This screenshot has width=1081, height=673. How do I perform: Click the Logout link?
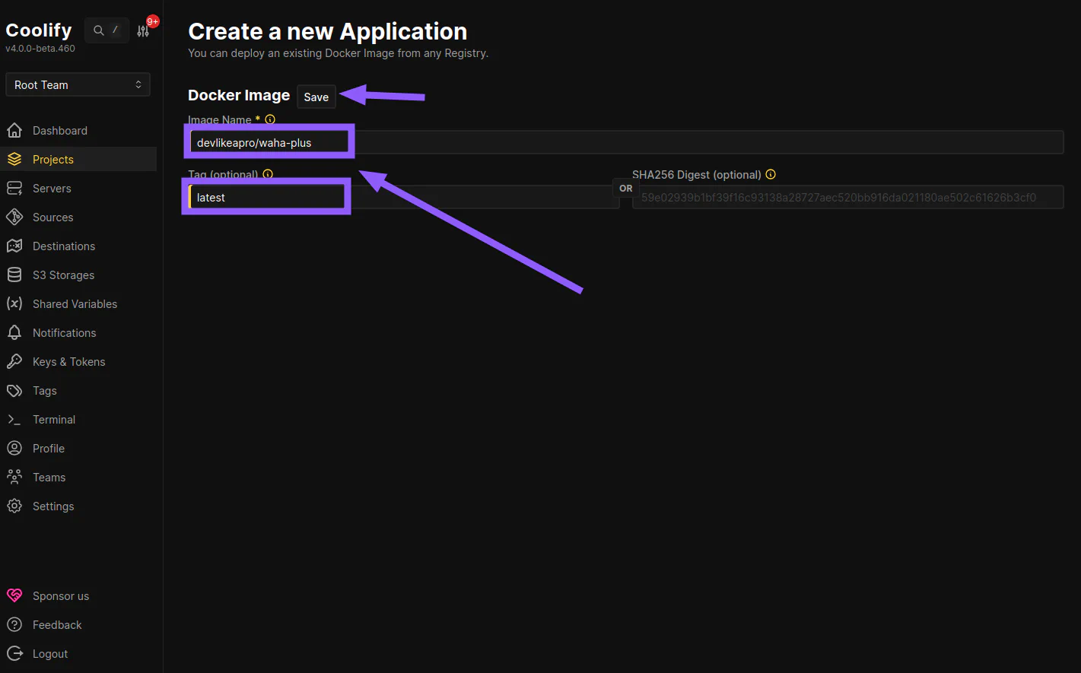tap(50, 654)
